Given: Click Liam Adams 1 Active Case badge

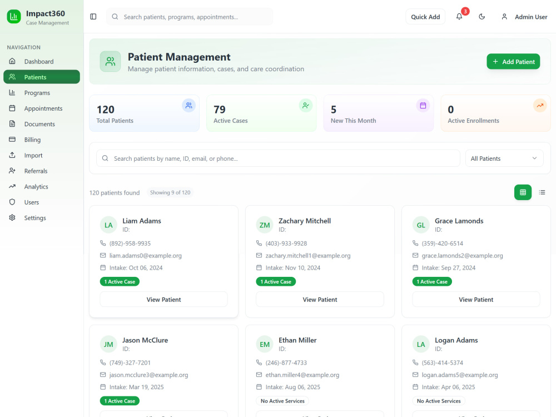Looking at the screenshot, I should pos(120,281).
